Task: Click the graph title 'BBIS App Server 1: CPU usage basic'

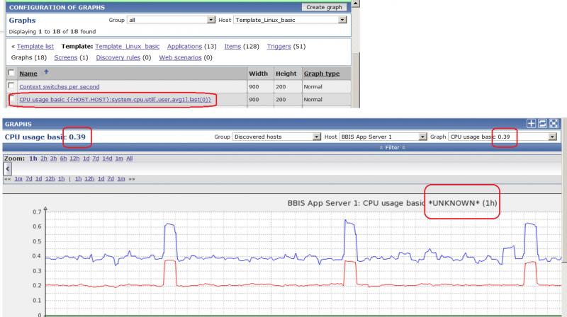Action: pyautogui.click(x=357, y=203)
